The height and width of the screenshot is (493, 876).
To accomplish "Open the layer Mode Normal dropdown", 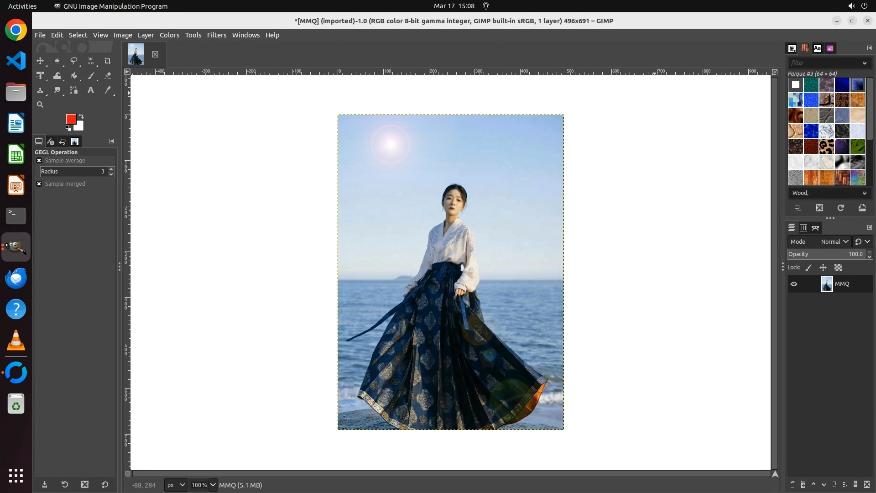I will tap(834, 242).
